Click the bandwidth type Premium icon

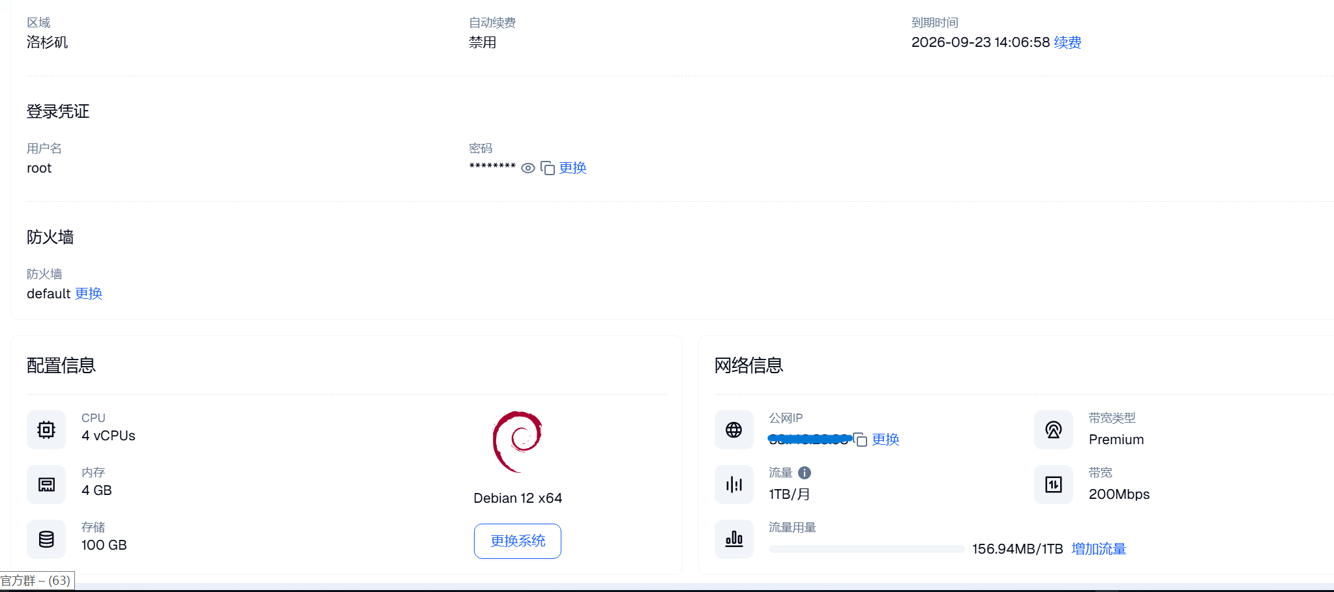pyautogui.click(x=1053, y=430)
